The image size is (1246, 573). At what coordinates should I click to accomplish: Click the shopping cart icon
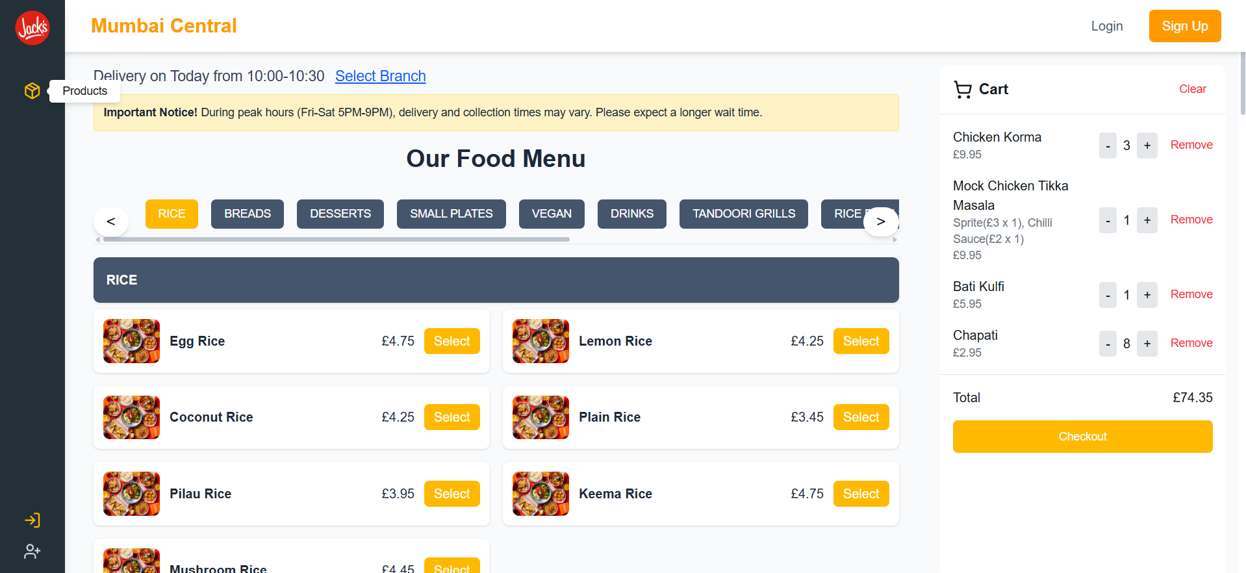963,90
